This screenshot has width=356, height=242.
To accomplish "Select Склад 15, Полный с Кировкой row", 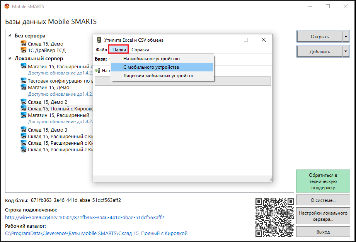I will [60, 108].
